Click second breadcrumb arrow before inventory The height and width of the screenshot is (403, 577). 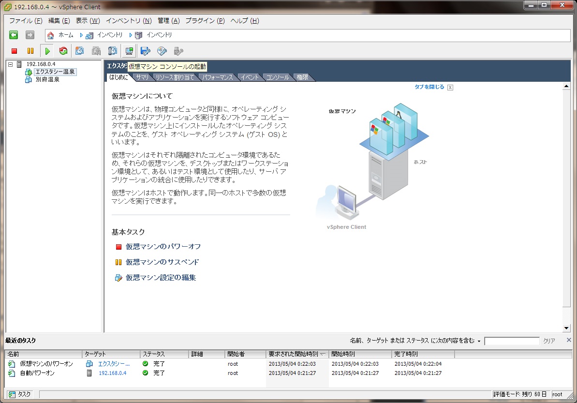click(x=130, y=35)
